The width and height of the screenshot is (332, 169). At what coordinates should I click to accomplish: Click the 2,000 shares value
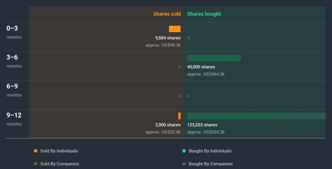point(168,125)
